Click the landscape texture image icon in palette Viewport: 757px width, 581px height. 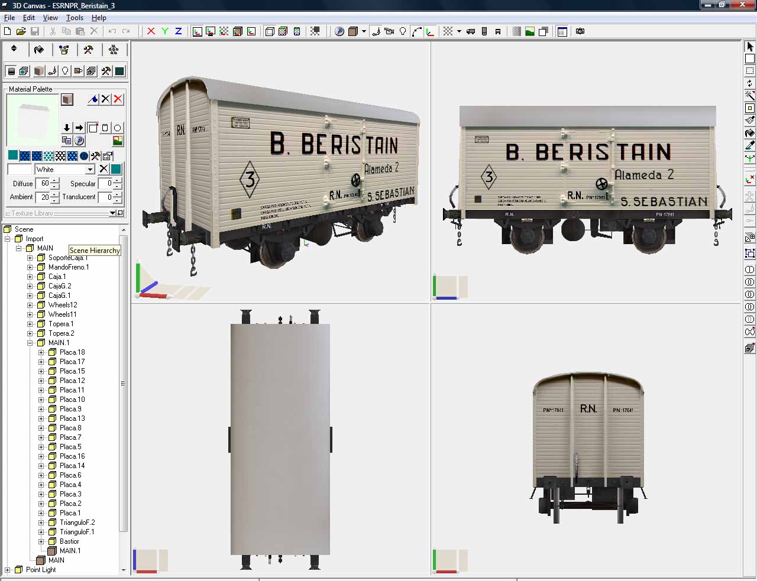point(118,141)
